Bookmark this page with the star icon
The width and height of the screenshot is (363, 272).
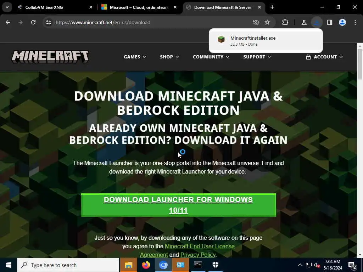coord(267,22)
